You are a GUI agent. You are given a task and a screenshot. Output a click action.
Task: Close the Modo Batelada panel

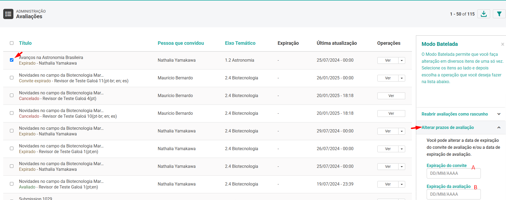tap(503, 44)
